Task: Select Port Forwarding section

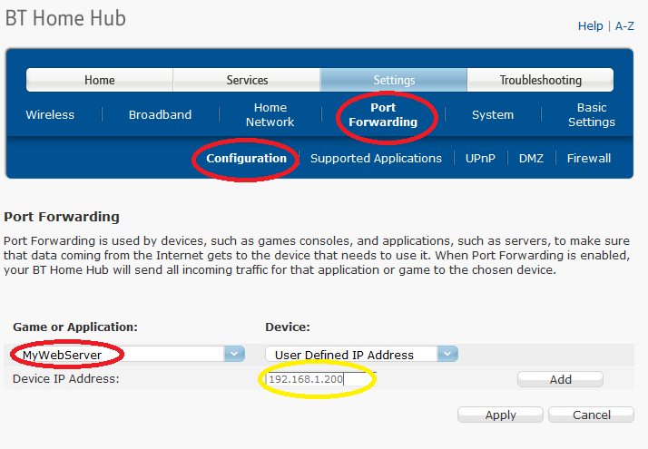Action: click(383, 115)
